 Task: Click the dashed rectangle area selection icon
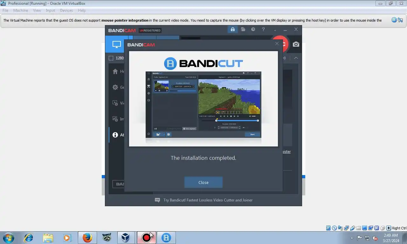tap(111, 58)
